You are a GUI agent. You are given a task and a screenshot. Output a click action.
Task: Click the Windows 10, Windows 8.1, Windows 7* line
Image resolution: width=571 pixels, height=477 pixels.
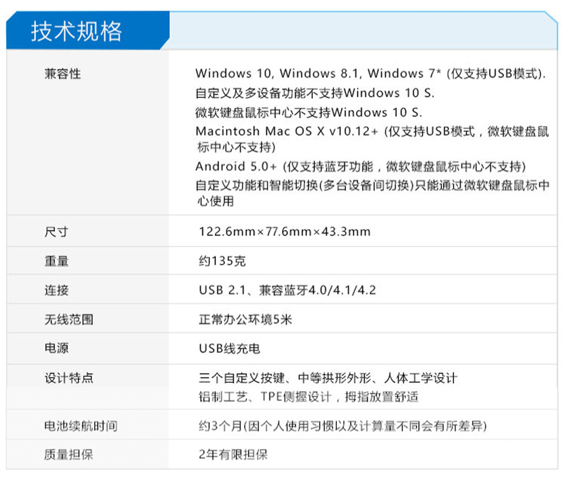[370, 74]
